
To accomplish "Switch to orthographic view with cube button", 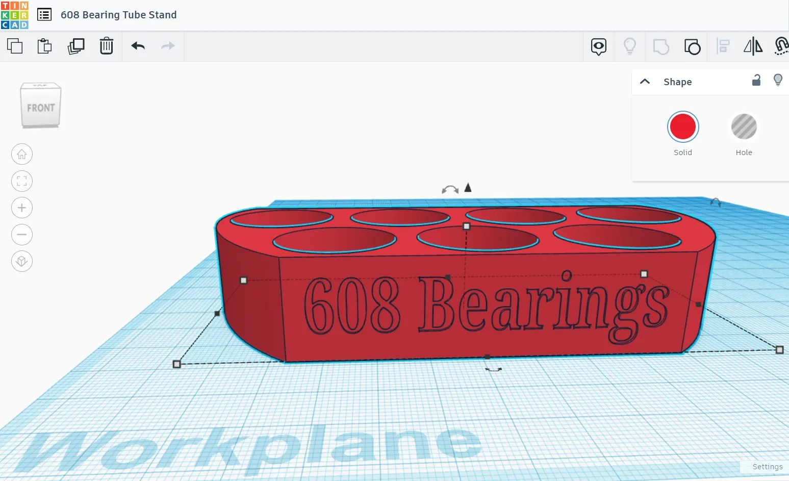I will pyautogui.click(x=22, y=261).
